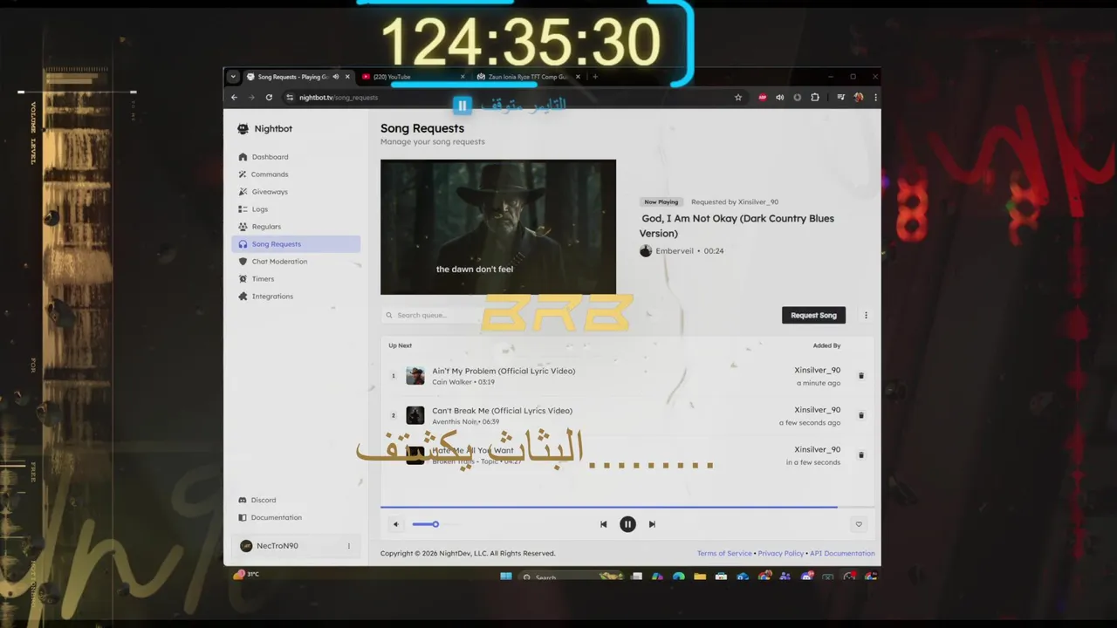The width and height of the screenshot is (1117, 628).
Task: Bookmark this page with star icon
Action: 738,98
